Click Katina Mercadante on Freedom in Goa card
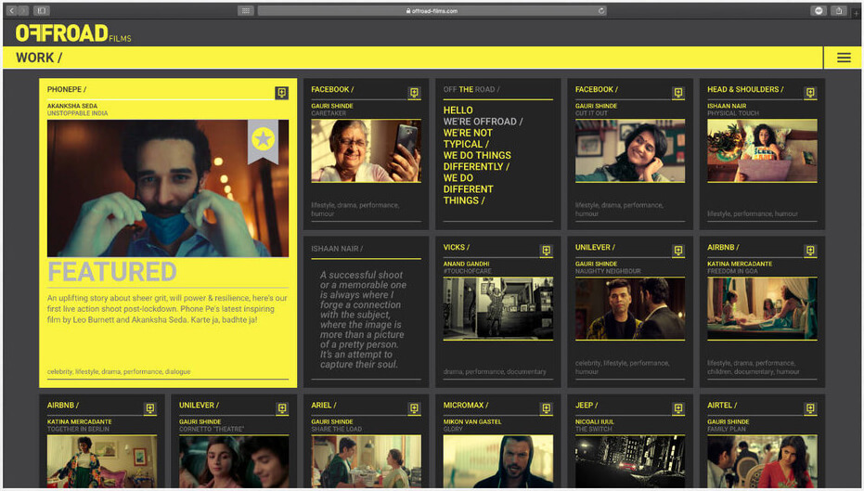The height and width of the screenshot is (491, 864). 740,264
